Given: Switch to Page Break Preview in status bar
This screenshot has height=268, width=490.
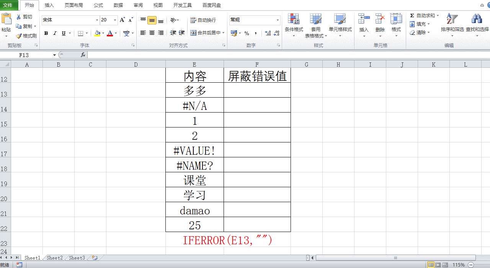Looking at the screenshot, I should click(x=446, y=265).
